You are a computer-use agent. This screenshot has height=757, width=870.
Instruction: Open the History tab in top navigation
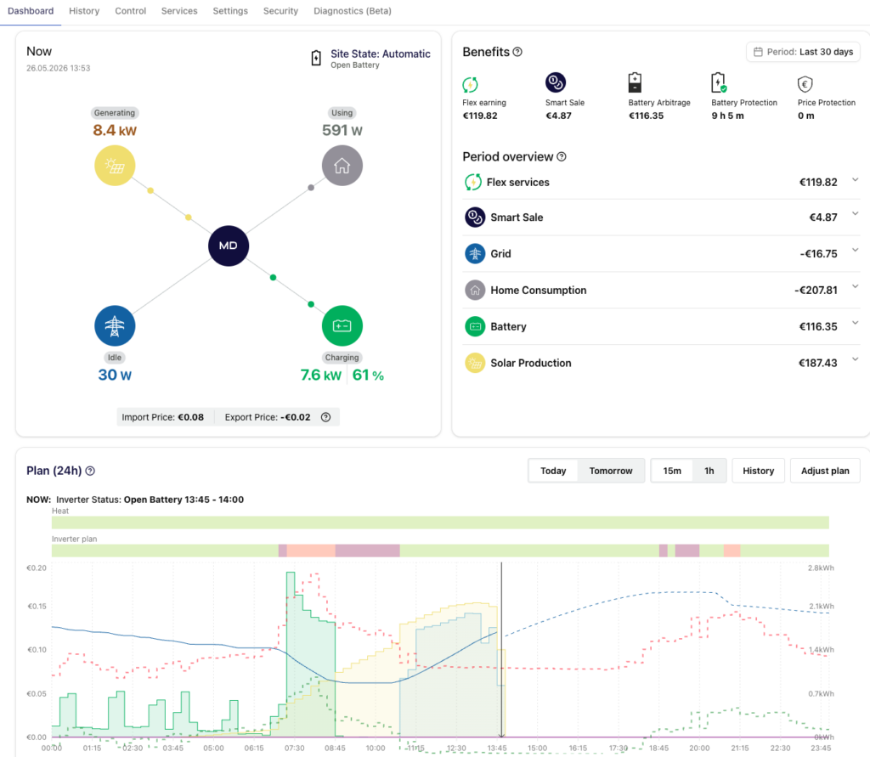[84, 11]
